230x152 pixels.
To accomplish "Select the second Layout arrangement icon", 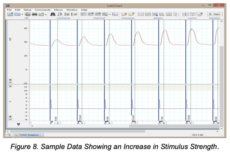I will click(192, 14).
